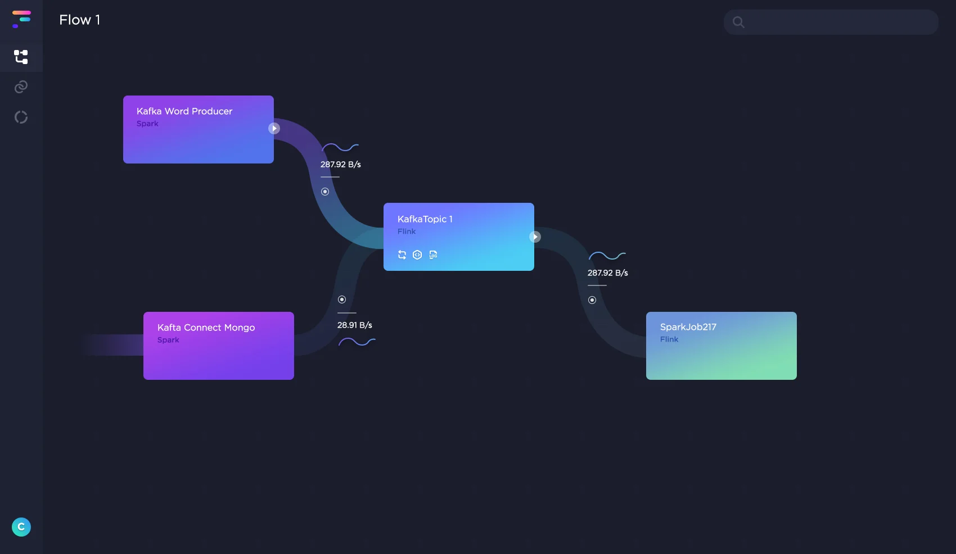The image size is (956, 554).
Task: Open the log file icon in KafkaTopic 1
Action: click(433, 255)
